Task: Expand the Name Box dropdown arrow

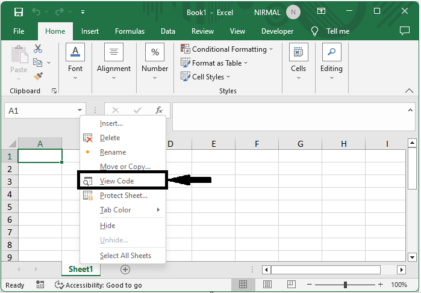Action: [x=80, y=110]
